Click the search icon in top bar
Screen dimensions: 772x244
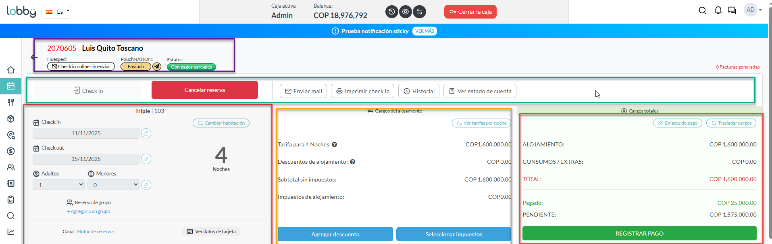point(702,10)
